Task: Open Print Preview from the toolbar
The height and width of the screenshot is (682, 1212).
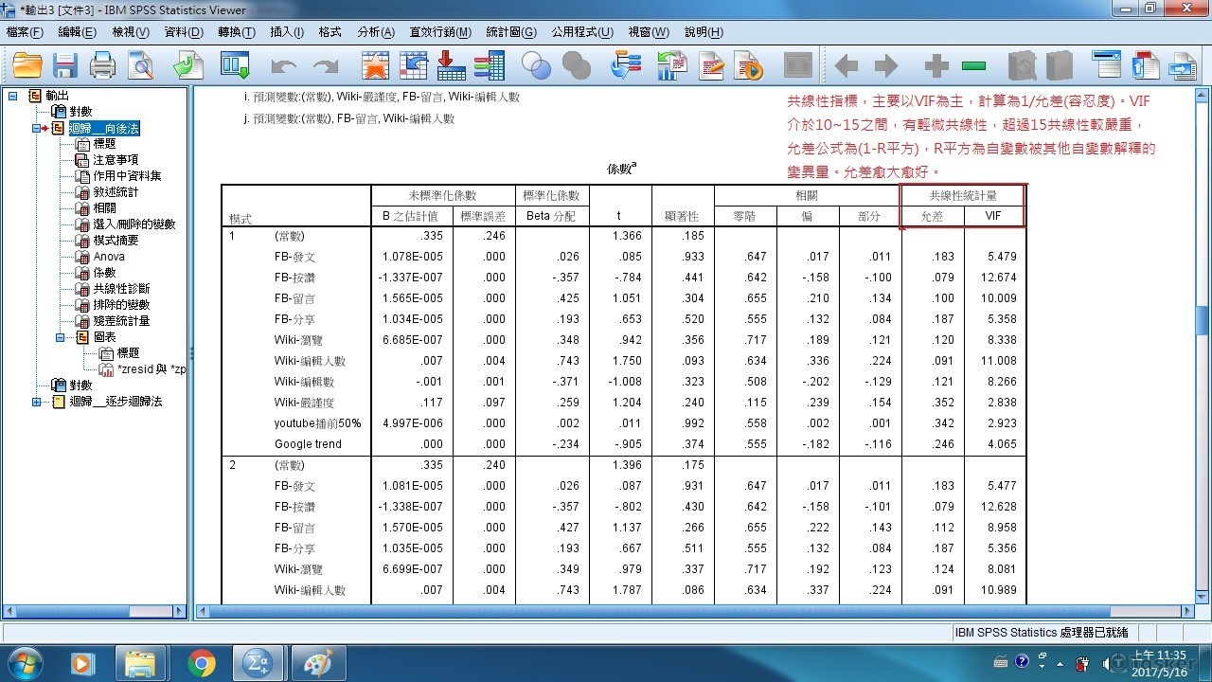Action: click(141, 65)
